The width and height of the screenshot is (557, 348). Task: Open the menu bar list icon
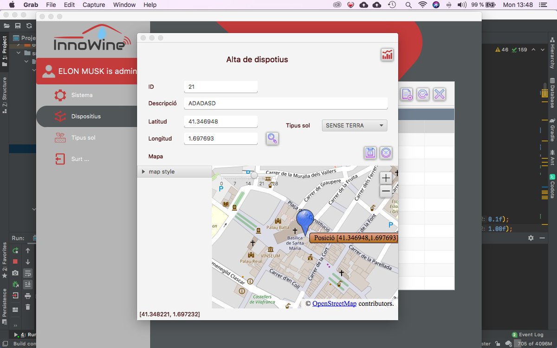point(542,5)
